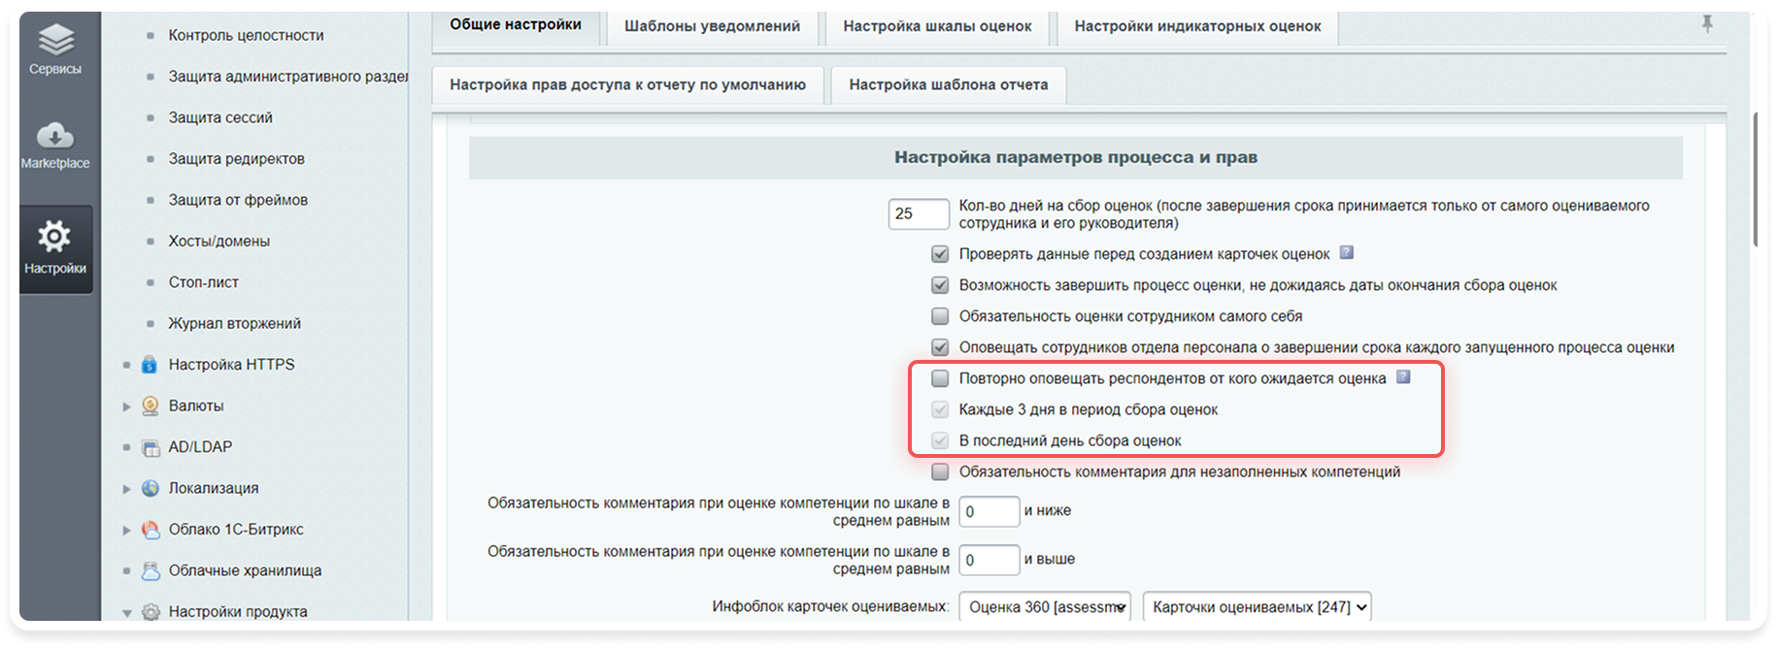Expand the Облако 1С-Битрикс tree node
Viewport: 1777px width, 648px height.
[x=126, y=530]
